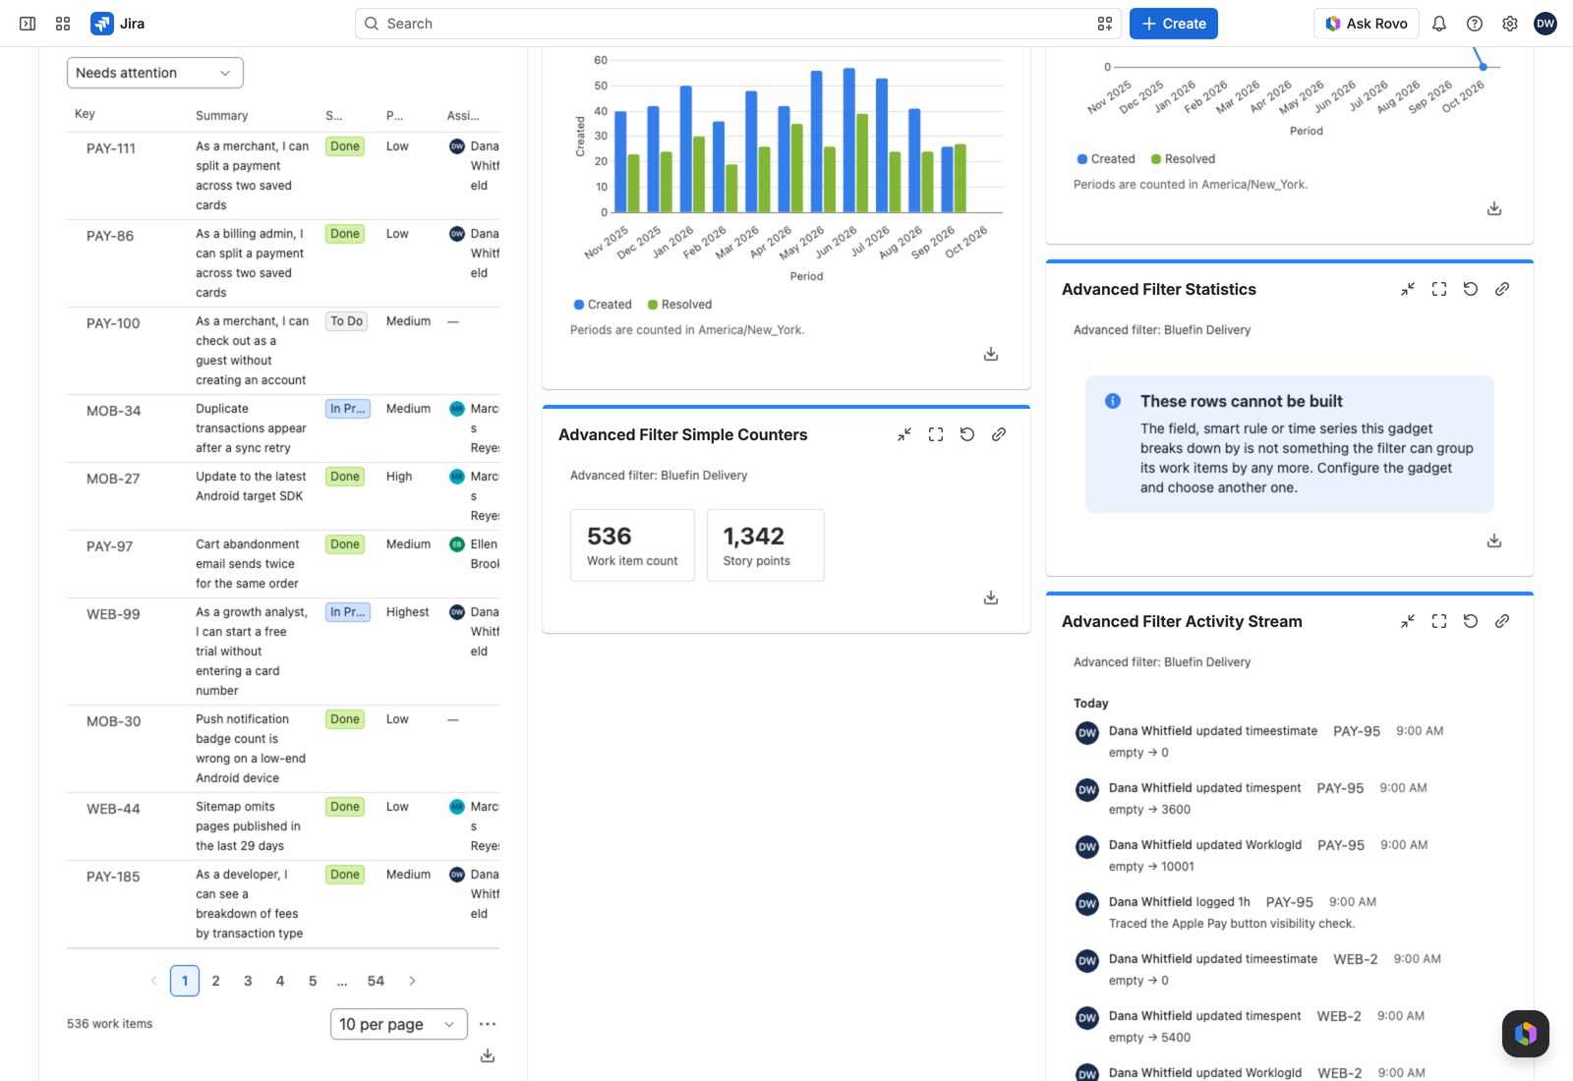Select the 536 Work item count counter
This screenshot has width=1573, height=1081.
(632, 545)
